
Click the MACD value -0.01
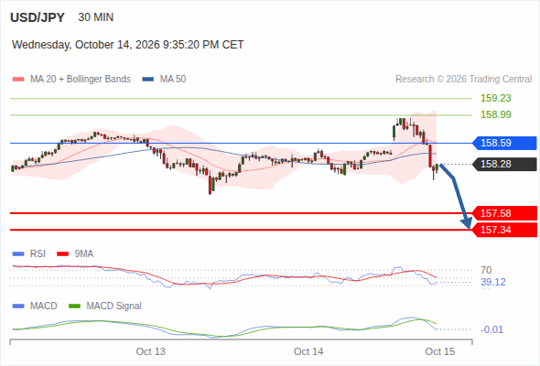[x=491, y=329]
